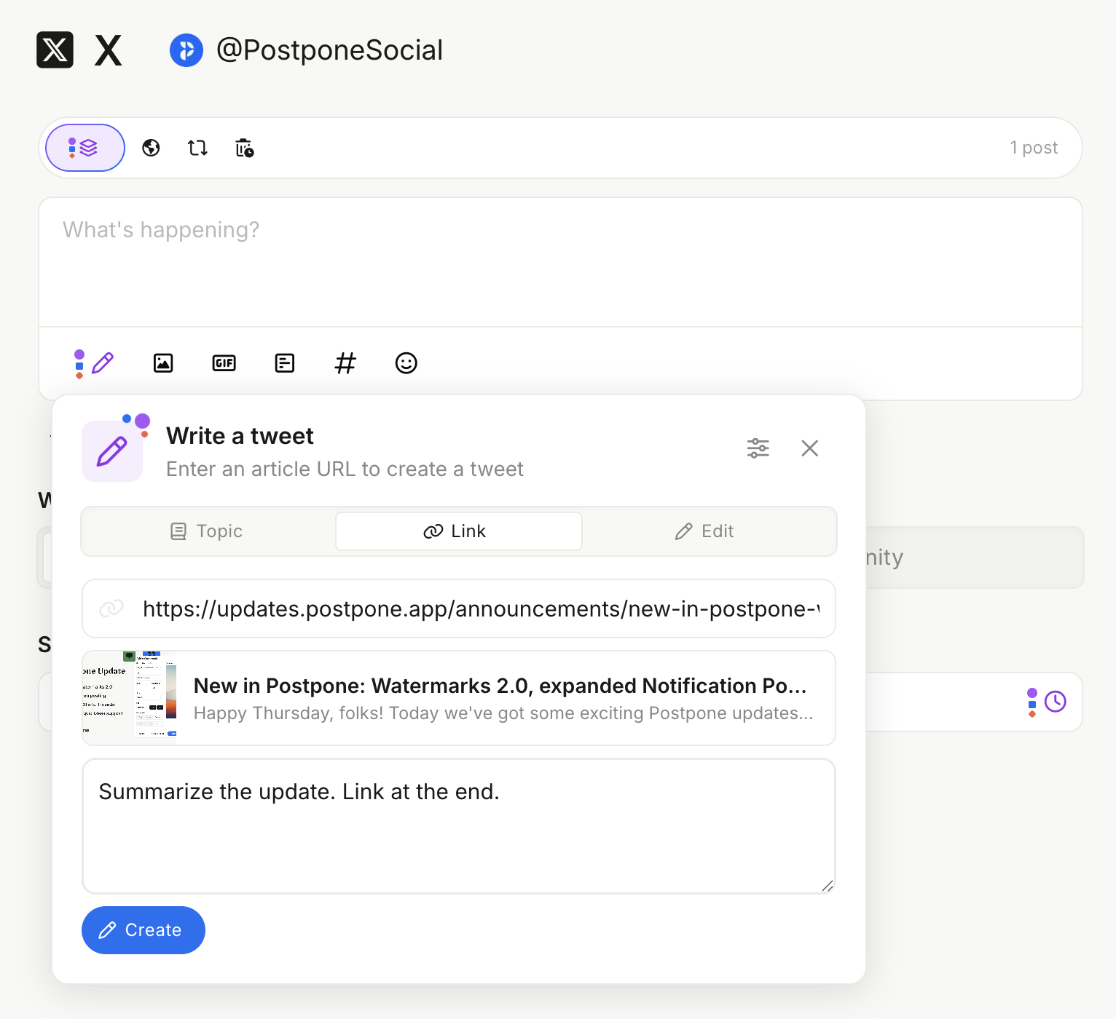Switch to the Topic tab
The image size is (1116, 1019).
(x=208, y=531)
